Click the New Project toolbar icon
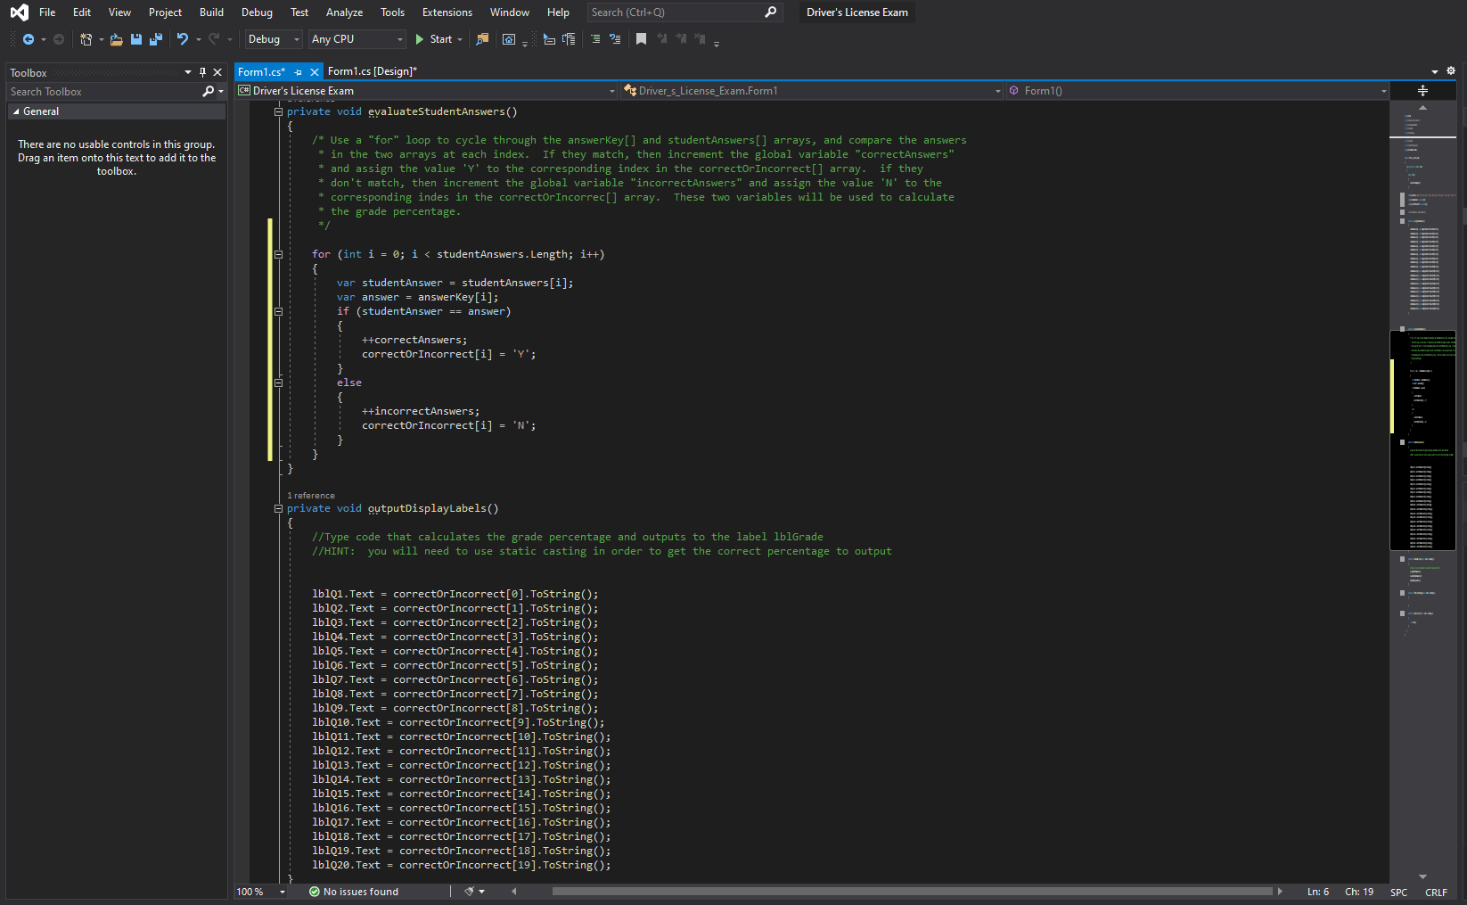 click(x=86, y=39)
